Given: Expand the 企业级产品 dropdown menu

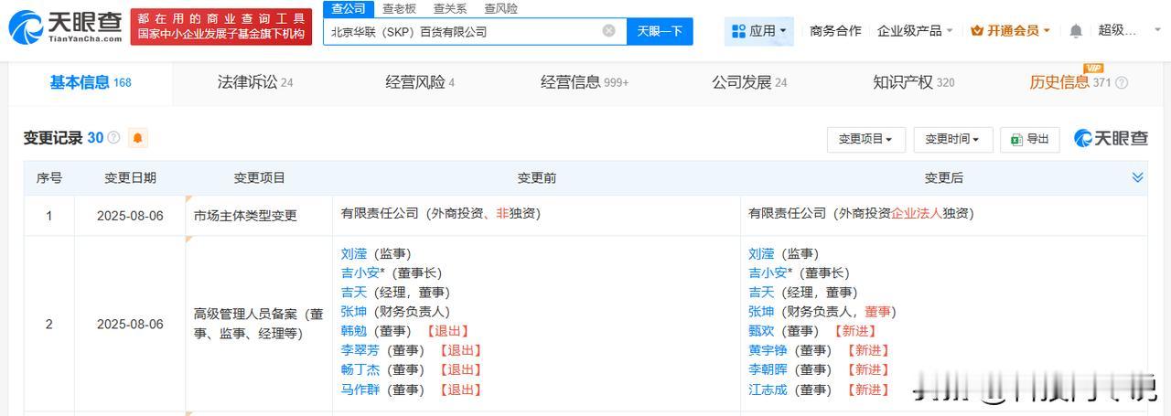Looking at the screenshot, I should [915, 31].
